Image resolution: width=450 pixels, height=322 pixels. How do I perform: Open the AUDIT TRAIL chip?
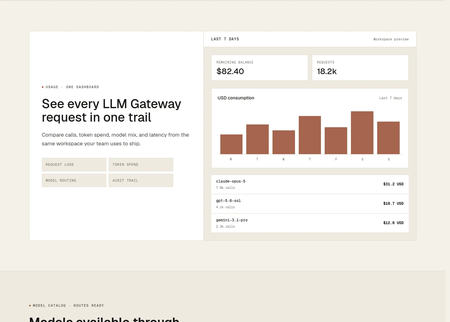(x=141, y=180)
